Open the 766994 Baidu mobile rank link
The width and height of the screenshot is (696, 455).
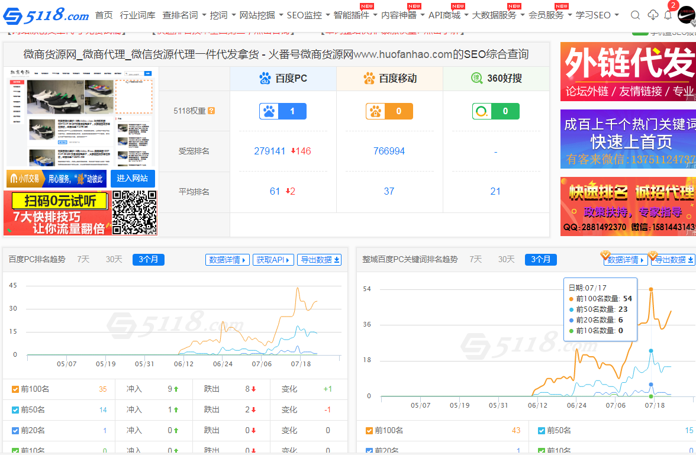[x=389, y=151]
